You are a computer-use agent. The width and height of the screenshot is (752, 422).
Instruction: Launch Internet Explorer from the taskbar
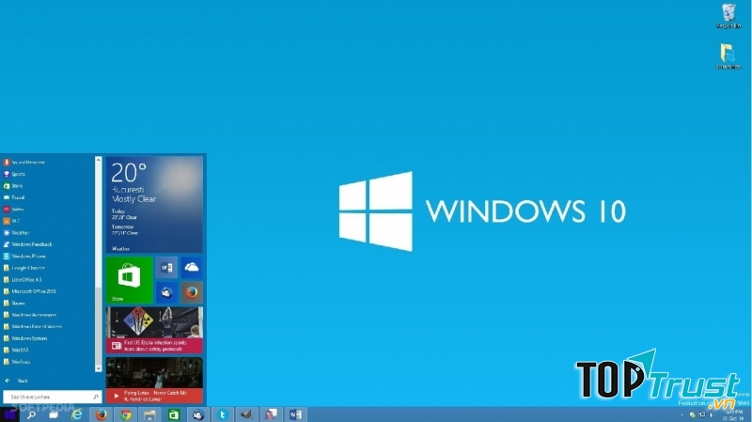pyautogui.click(x=77, y=414)
